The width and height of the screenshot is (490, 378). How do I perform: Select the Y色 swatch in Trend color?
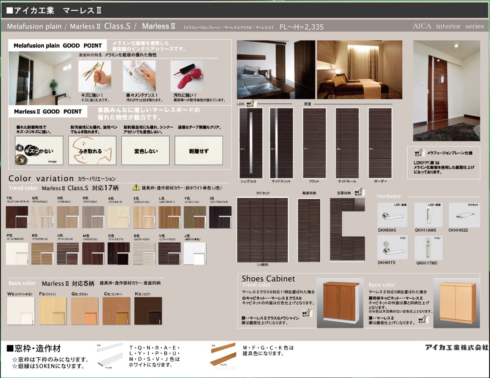tap(195, 217)
